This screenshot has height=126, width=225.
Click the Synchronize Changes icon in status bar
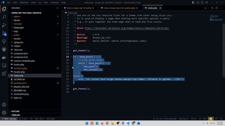tap(31, 119)
